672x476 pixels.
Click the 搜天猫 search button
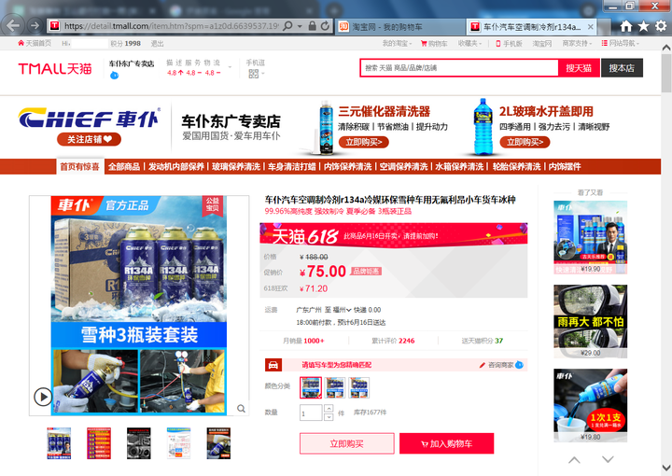click(579, 68)
